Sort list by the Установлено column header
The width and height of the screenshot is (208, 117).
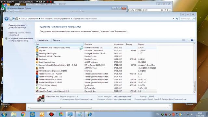click(119, 44)
